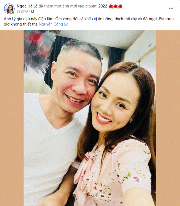
Task: Click the first red flower emoji
Action: click(x=111, y=6)
